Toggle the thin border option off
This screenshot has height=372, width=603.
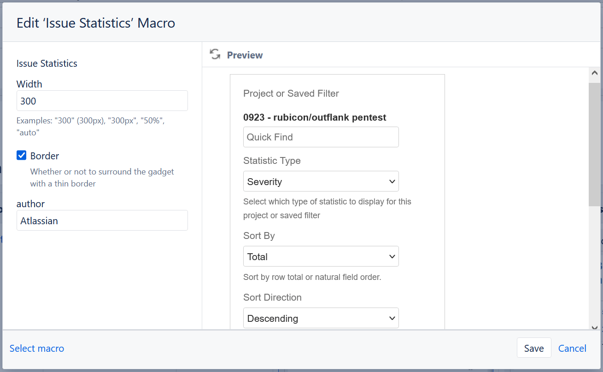[x=21, y=155]
